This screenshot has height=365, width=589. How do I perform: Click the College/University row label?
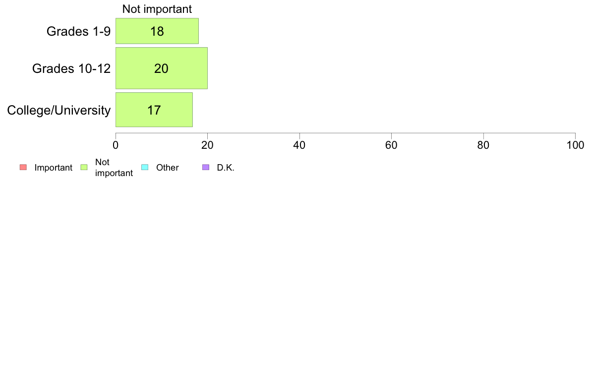pos(59,110)
